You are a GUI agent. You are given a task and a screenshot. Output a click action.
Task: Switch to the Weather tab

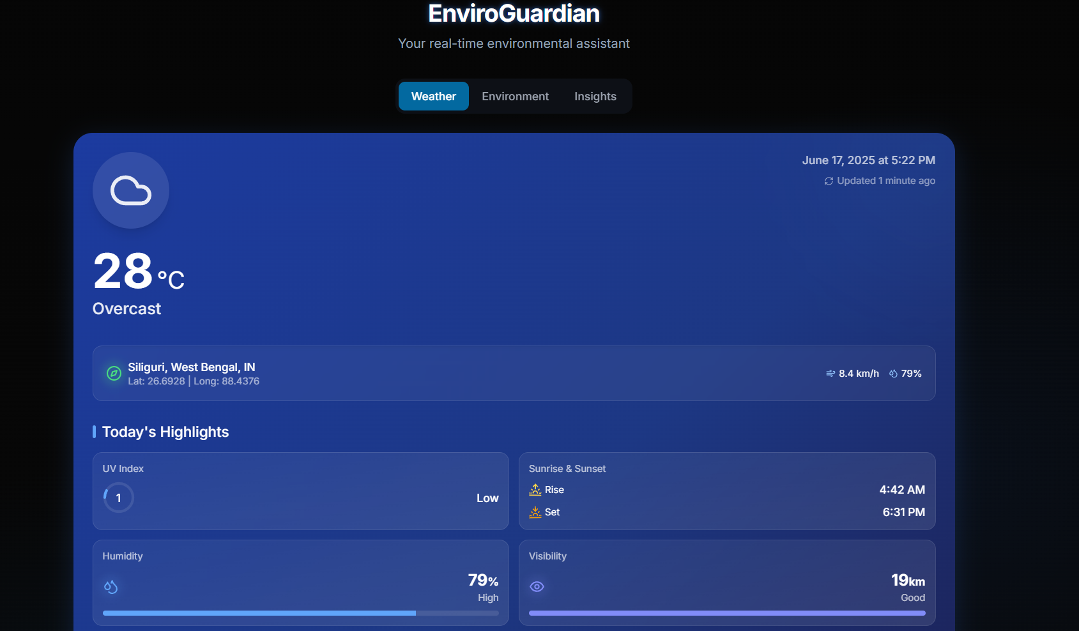tap(433, 96)
